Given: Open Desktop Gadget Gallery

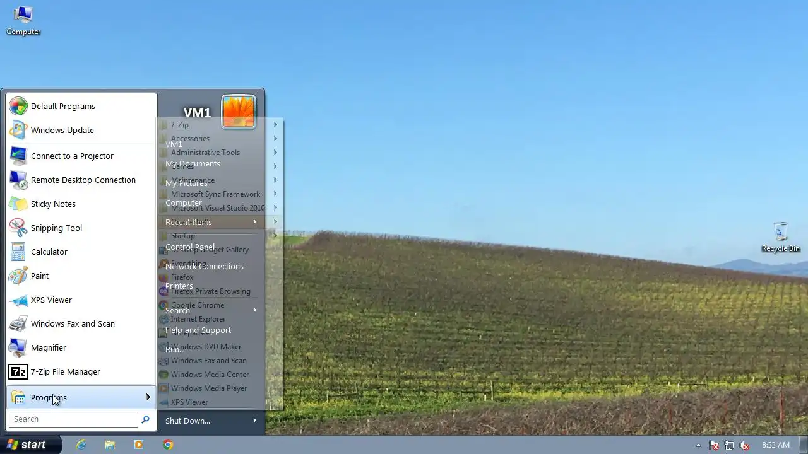Looking at the screenshot, I should click(x=220, y=250).
